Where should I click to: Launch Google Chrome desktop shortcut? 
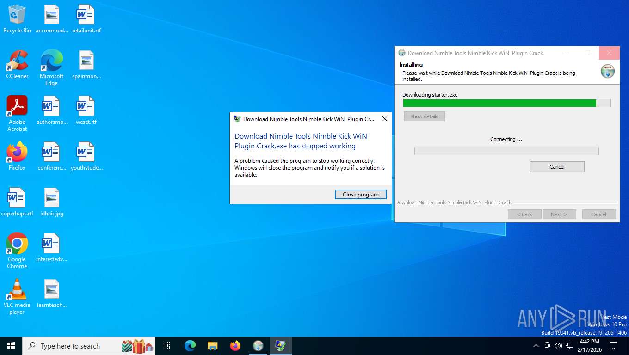click(x=17, y=251)
